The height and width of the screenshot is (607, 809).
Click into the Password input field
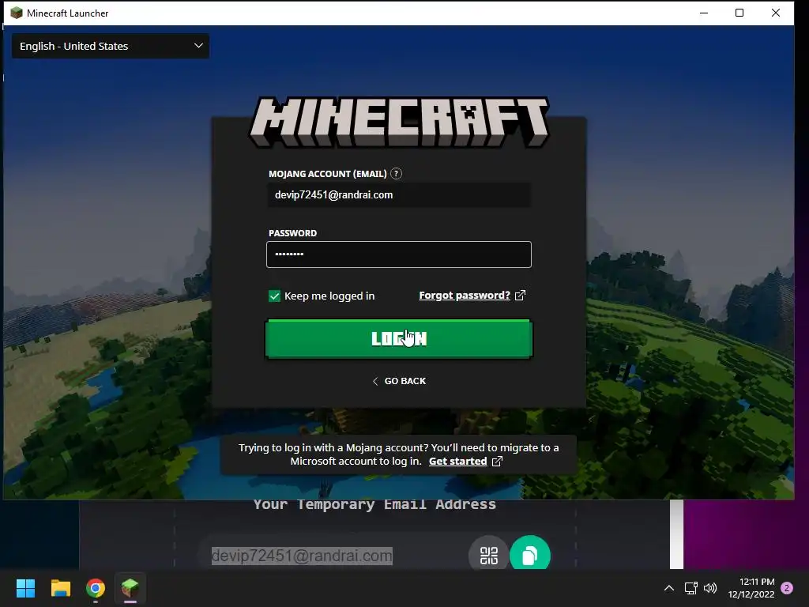click(399, 254)
